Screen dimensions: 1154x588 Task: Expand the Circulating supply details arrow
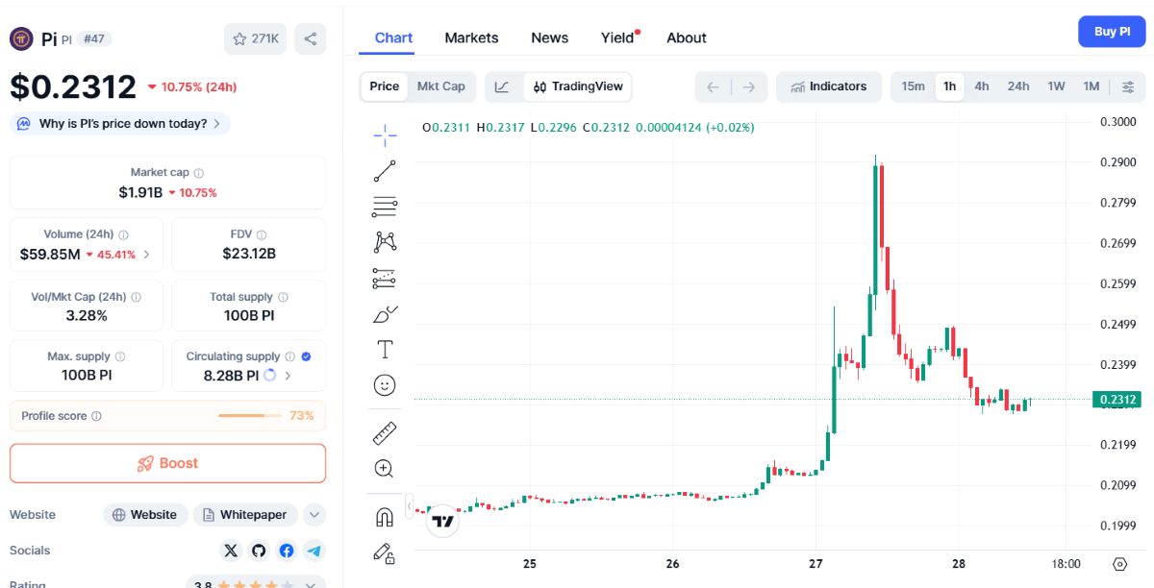coord(288,376)
